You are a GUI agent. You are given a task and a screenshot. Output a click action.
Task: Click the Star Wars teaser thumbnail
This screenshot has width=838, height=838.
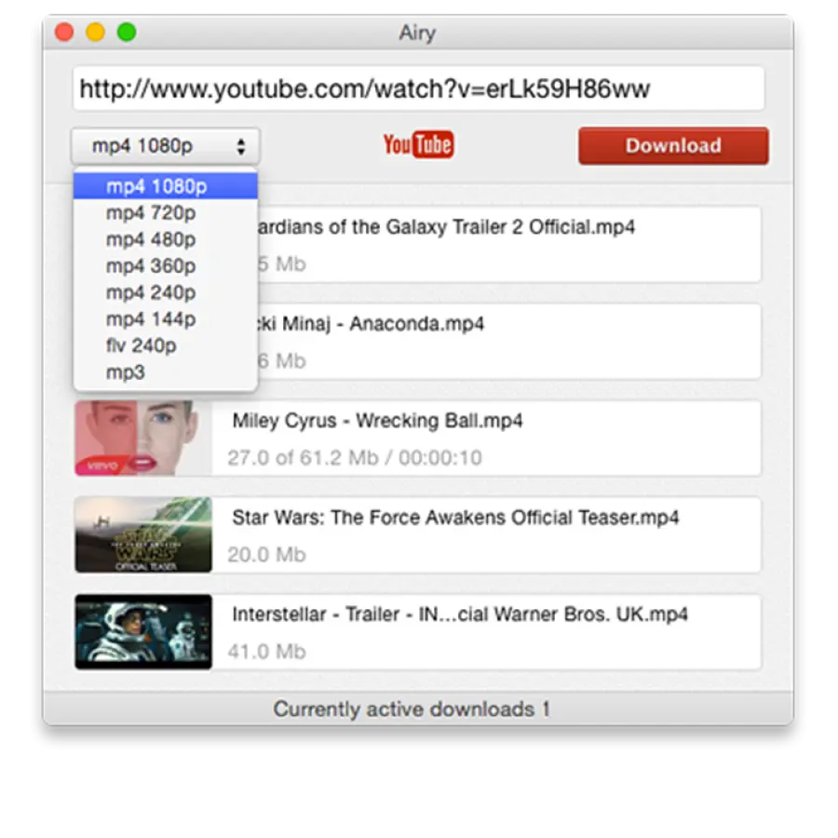tap(142, 533)
